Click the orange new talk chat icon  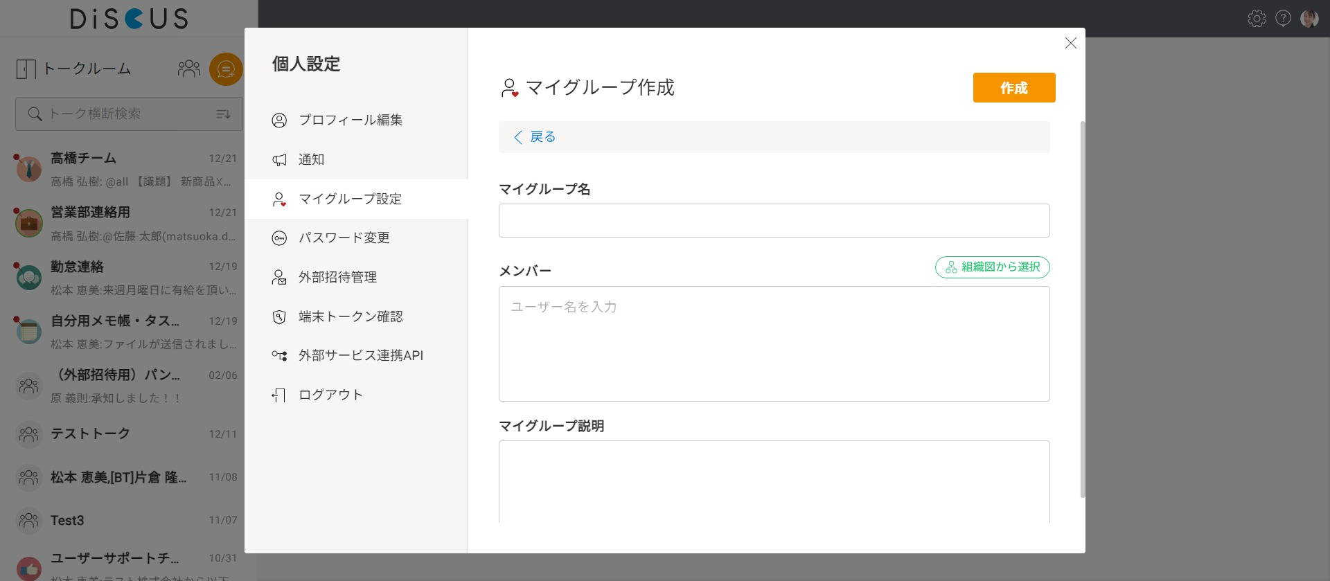226,69
